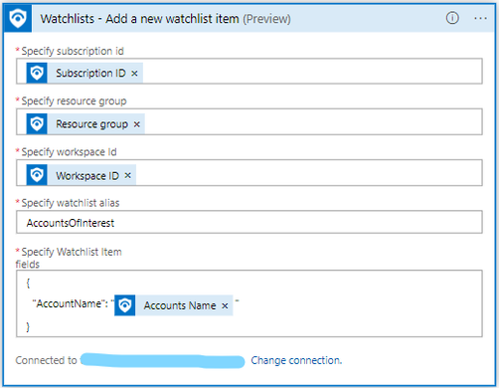Click the Workspace ID token shield icon
Screen dimensions: 499x388
[x=37, y=175]
